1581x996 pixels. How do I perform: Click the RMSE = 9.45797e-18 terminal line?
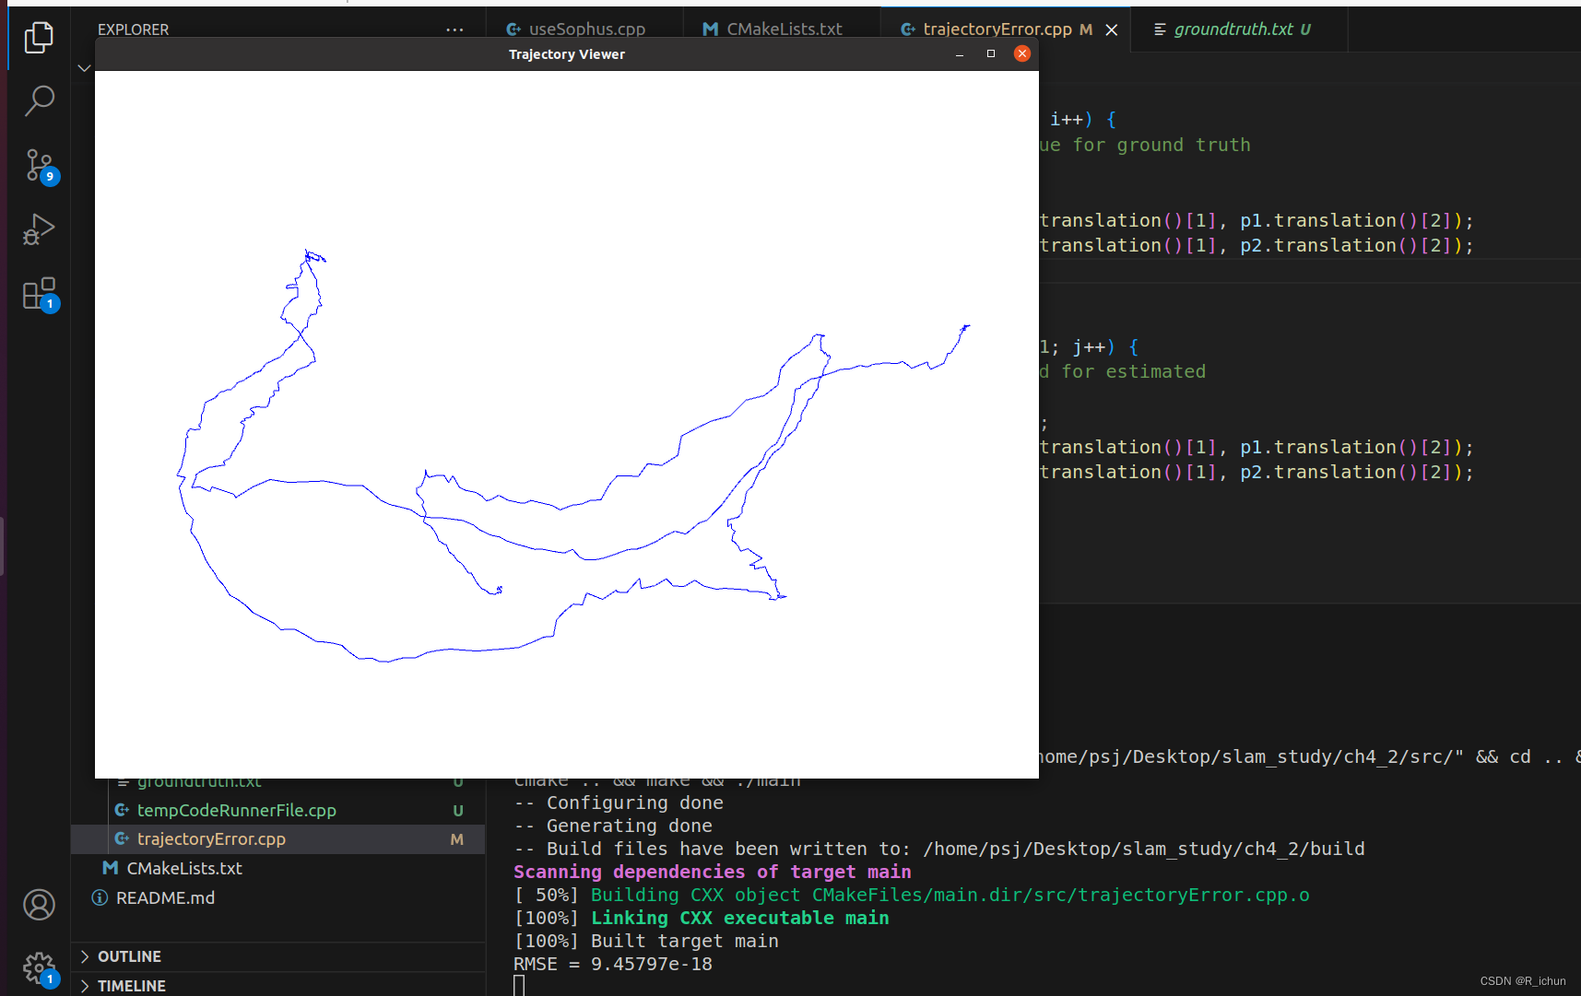point(613,964)
